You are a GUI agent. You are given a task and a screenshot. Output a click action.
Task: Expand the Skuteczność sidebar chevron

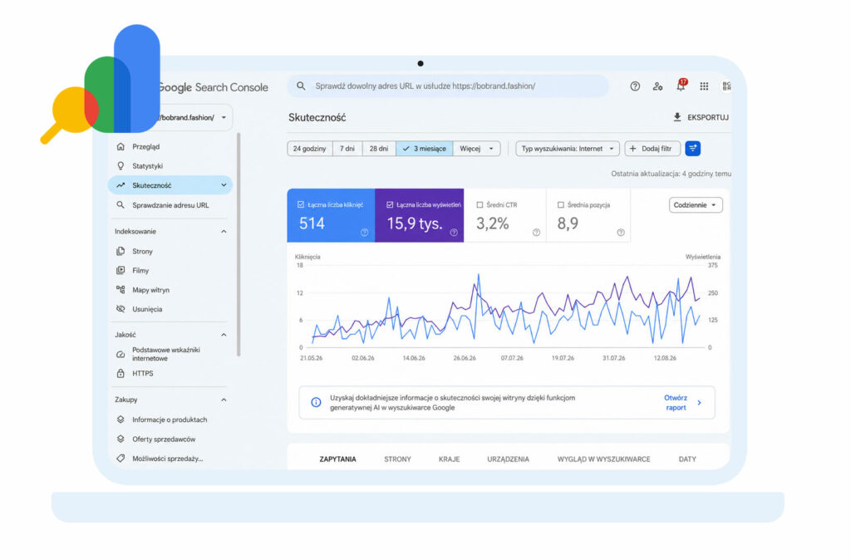[x=224, y=185]
